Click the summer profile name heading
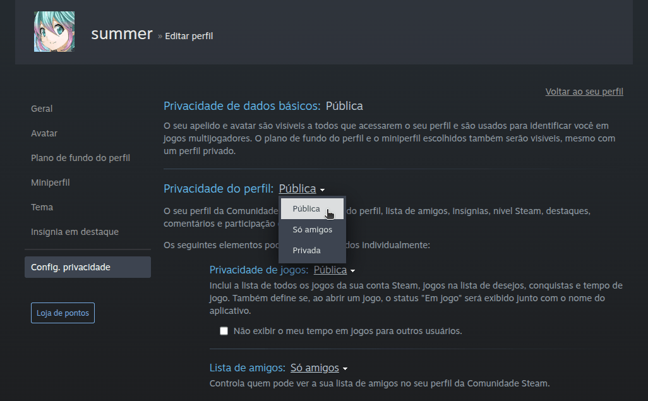Screen dimensions: 648x401 tap(121, 34)
